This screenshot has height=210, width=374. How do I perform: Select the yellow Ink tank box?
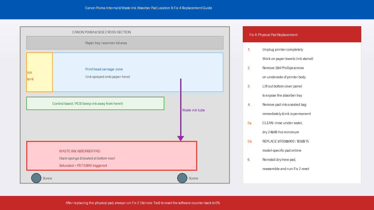39,72
